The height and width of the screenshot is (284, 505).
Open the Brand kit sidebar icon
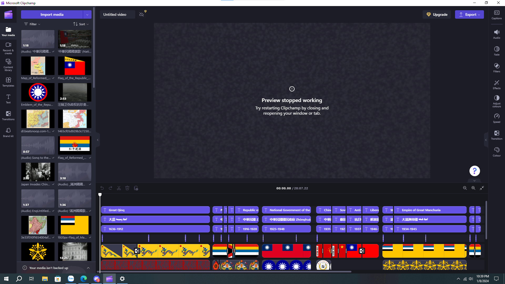8,132
